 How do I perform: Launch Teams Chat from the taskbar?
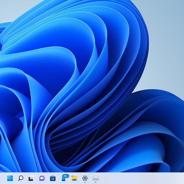(42, 178)
